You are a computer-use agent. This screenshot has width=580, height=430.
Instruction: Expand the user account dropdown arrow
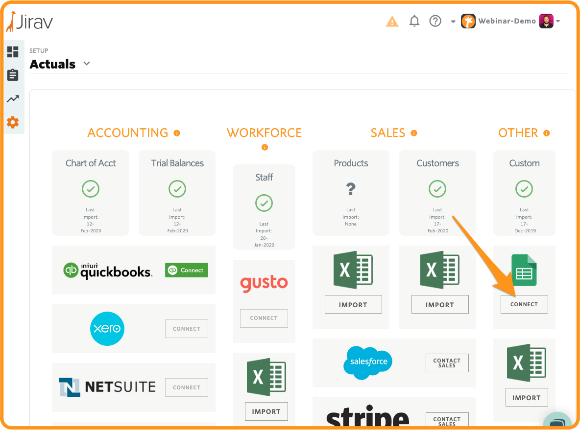[x=558, y=21]
